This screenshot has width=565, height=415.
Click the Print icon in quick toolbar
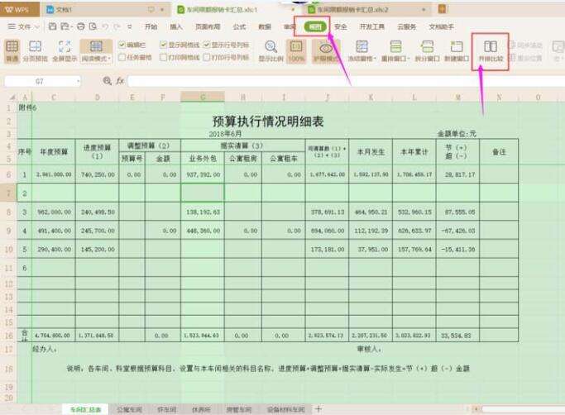coord(81,26)
